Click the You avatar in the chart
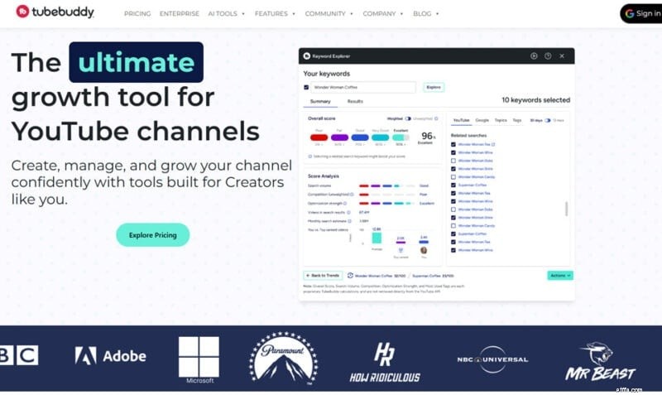Screen dimensions: 662x395 (x=424, y=251)
